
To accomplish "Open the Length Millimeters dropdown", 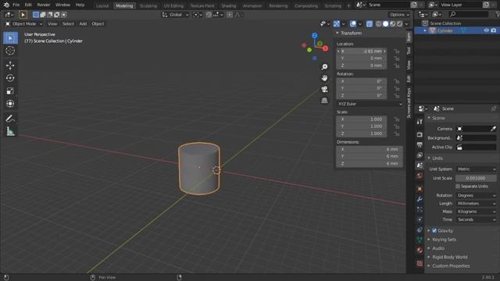I will pyautogui.click(x=476, y=203).
